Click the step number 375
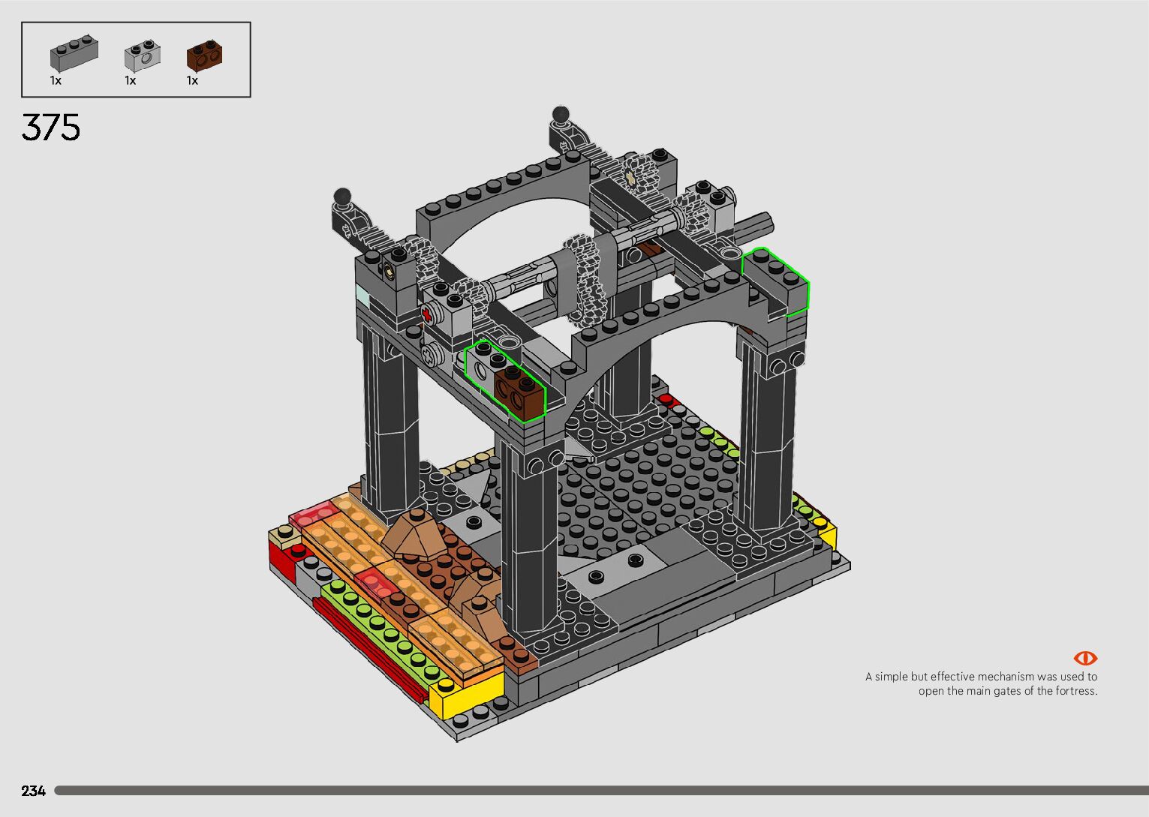 pyautogui.click(x=51, y=128)
